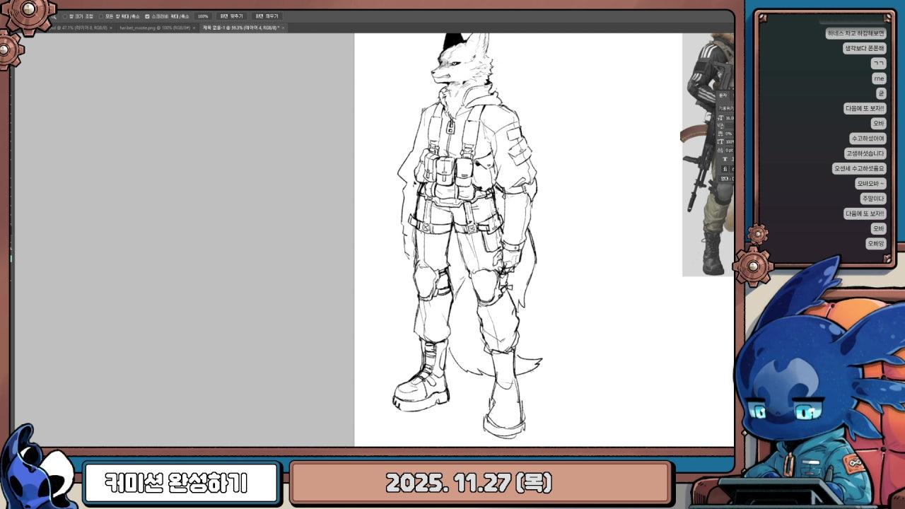The height and width of the screenshot is (509, 905).
Task: Click the fi ligatures icon
Action: [x=725, y=169]
